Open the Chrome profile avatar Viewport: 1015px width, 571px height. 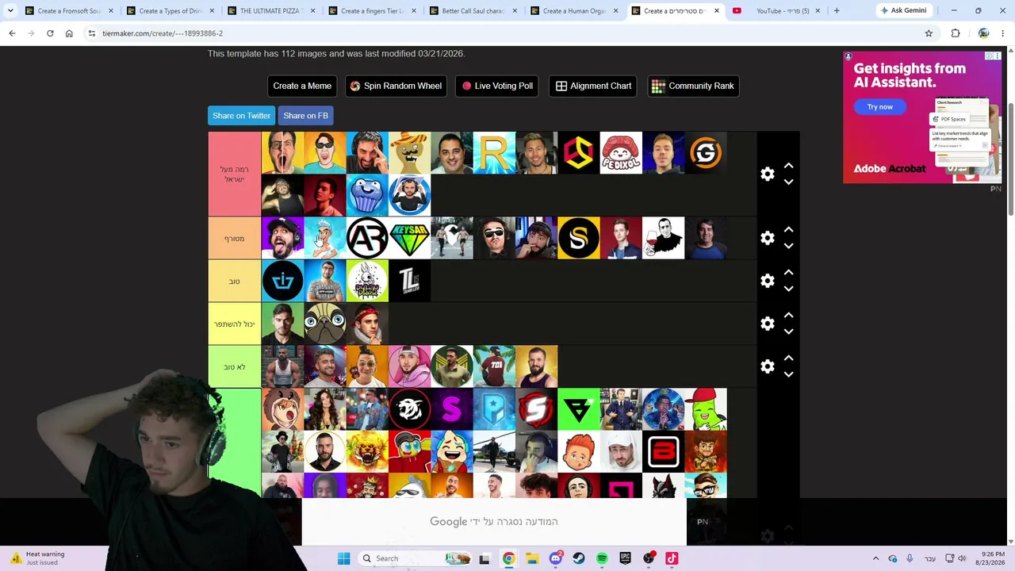[x=983, y=33]
